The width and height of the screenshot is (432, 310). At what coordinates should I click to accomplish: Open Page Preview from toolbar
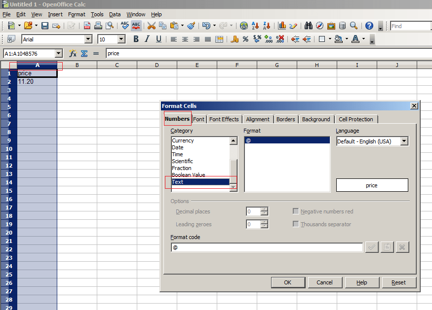(x=110, y=26)
